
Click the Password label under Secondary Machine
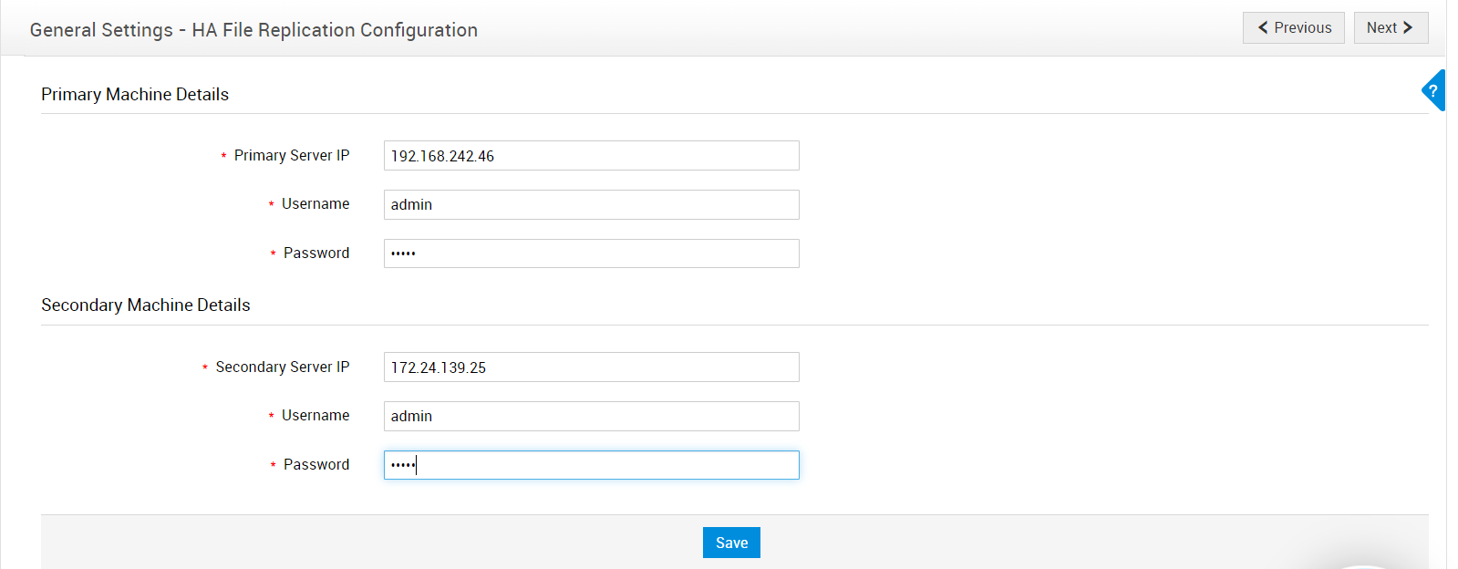(x=316, y=465)
